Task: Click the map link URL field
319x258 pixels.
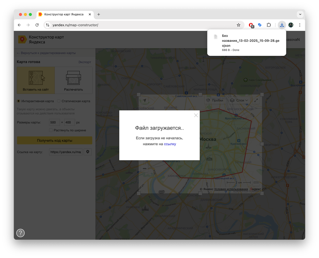Action: [66, 152]
